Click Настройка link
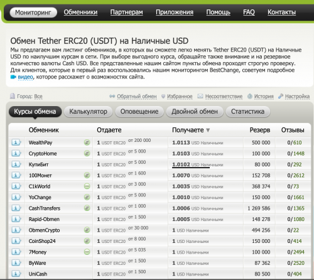 pyautogui.click(x=297, y=96)
